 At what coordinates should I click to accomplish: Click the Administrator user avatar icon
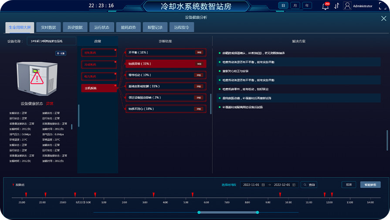(347, 6)
